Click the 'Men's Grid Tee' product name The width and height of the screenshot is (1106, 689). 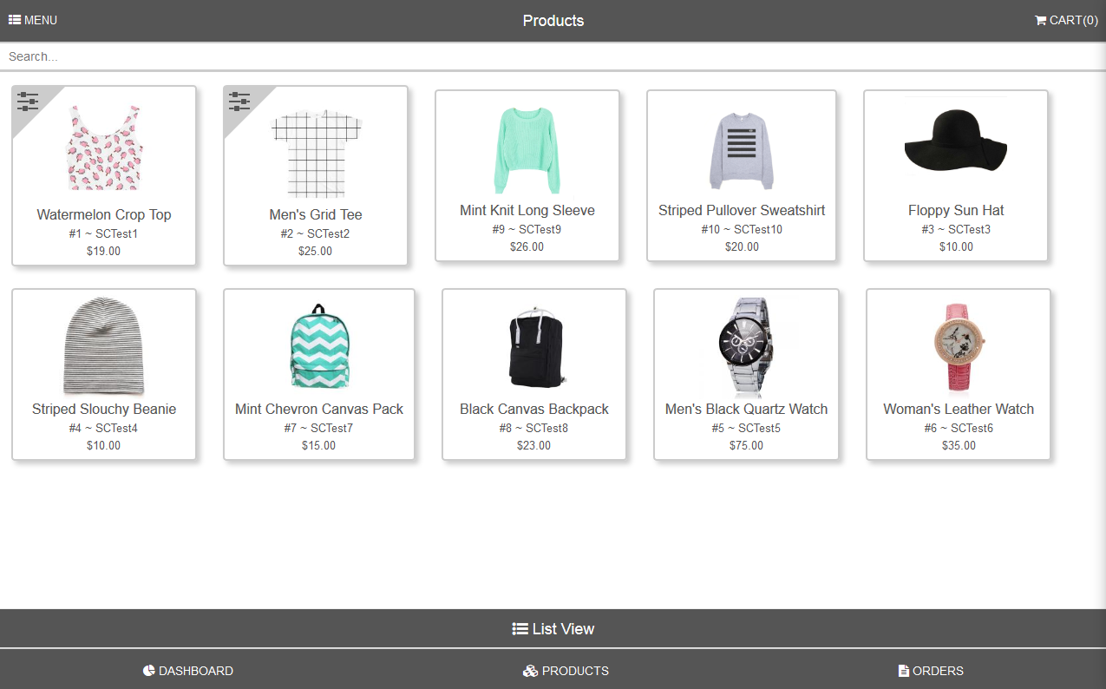316,214
